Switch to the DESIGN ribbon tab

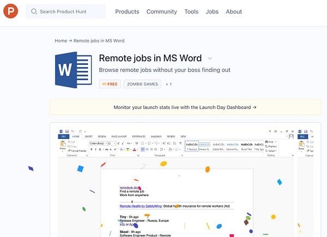pyautogui.click(x=102, y=136)
